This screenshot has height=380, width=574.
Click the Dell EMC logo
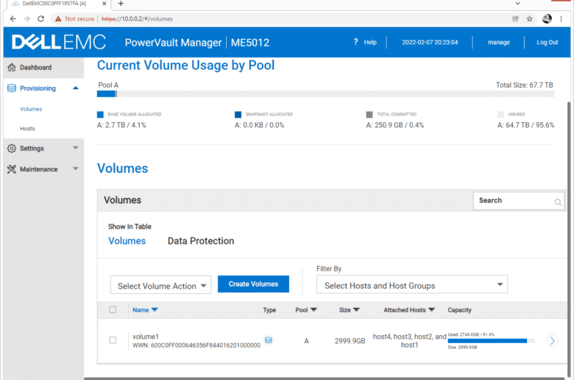point(59,42)
